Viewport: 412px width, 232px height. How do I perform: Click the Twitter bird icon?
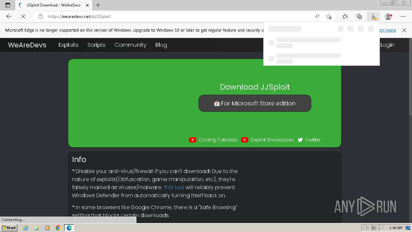point(300,140)
